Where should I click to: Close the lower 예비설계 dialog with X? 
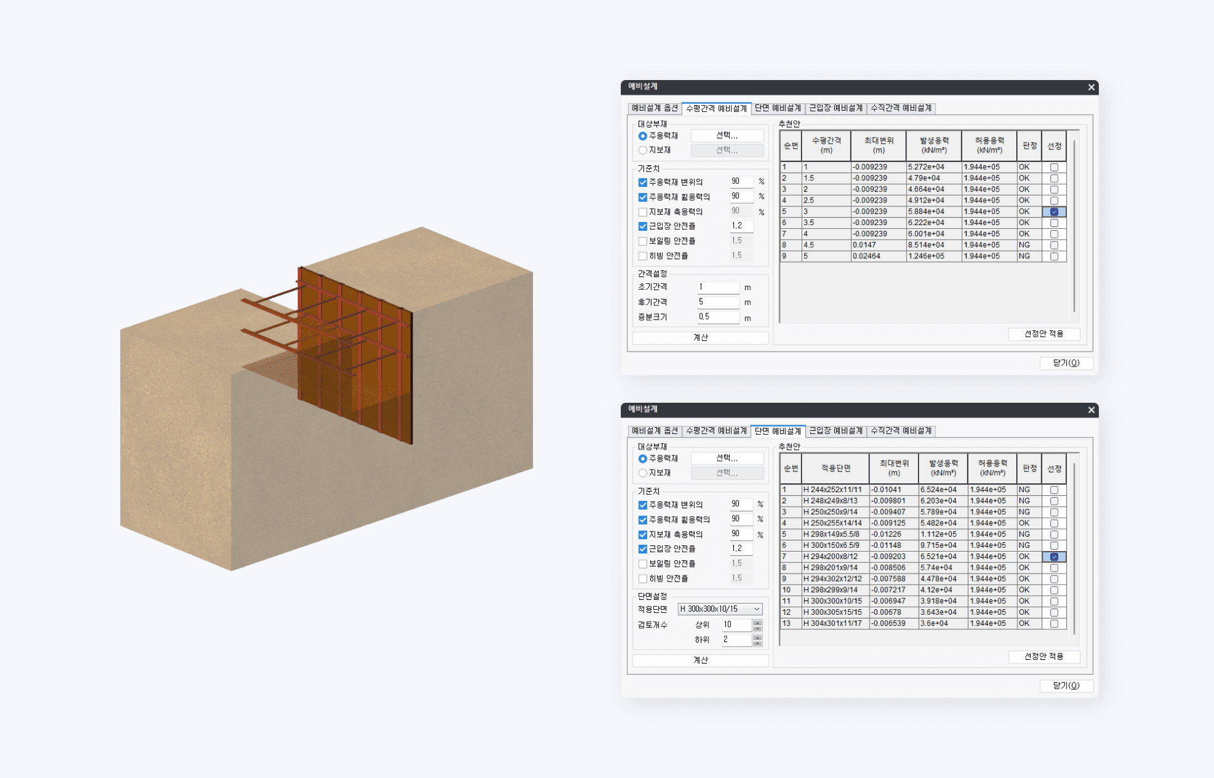coord(1091,410)
